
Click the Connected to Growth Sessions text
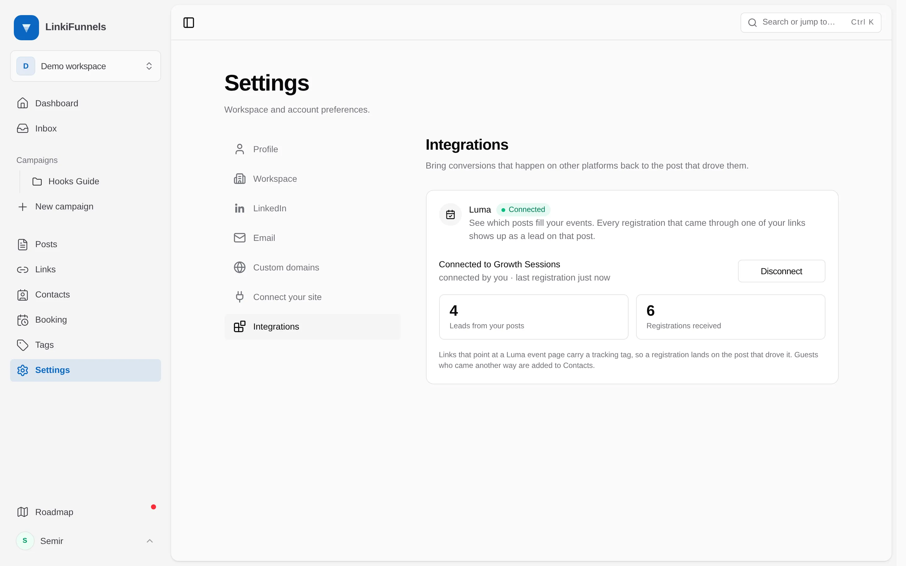tap(500, 264)
